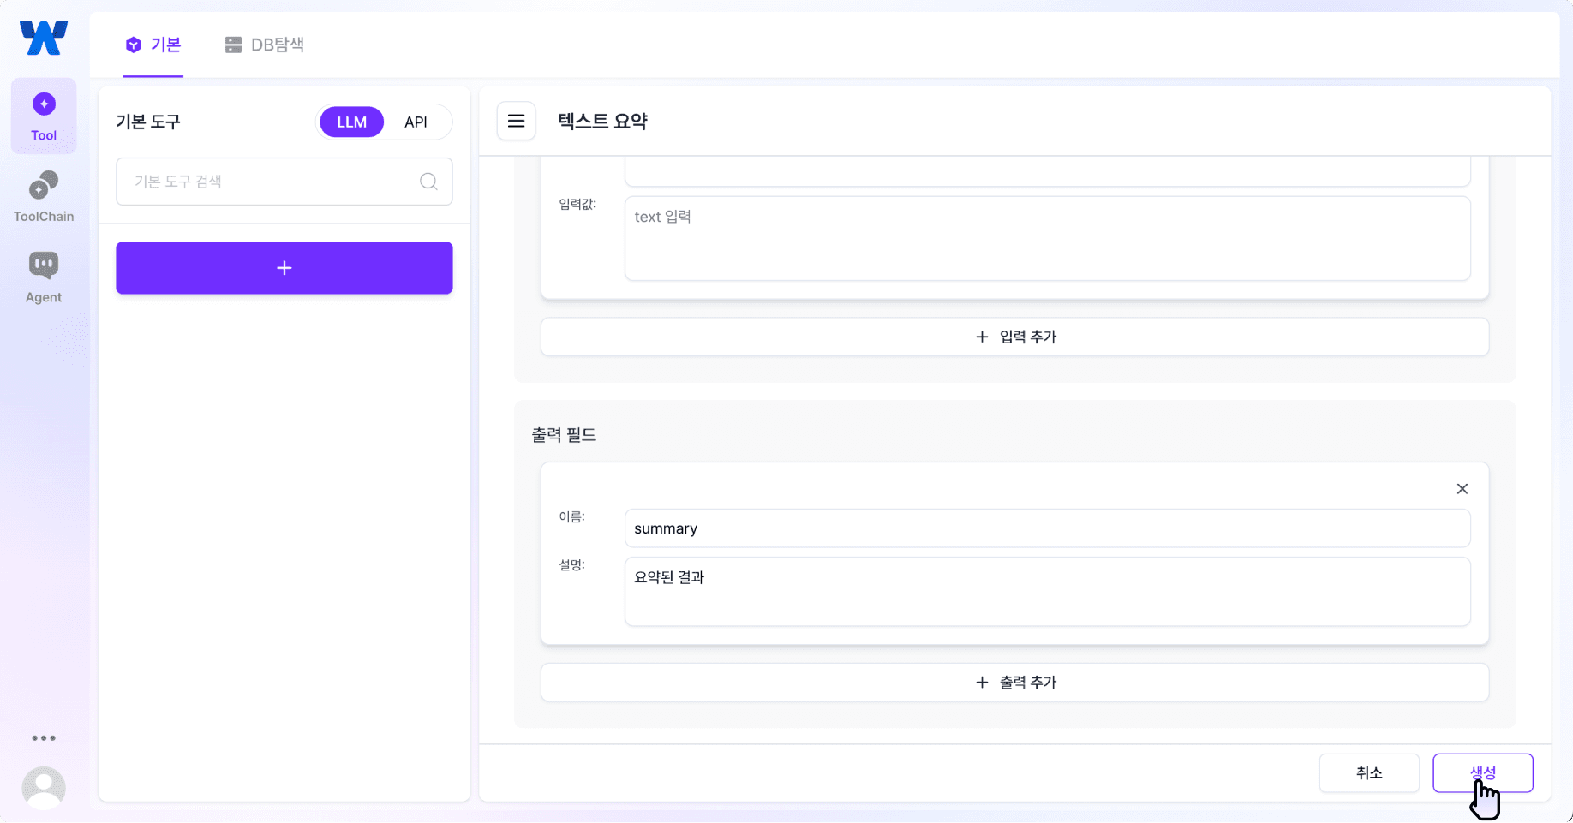This screenshot has width=1573, height=823.
Task: Click the text 입력 textarea under 입력값
Action: [1047, 238]
